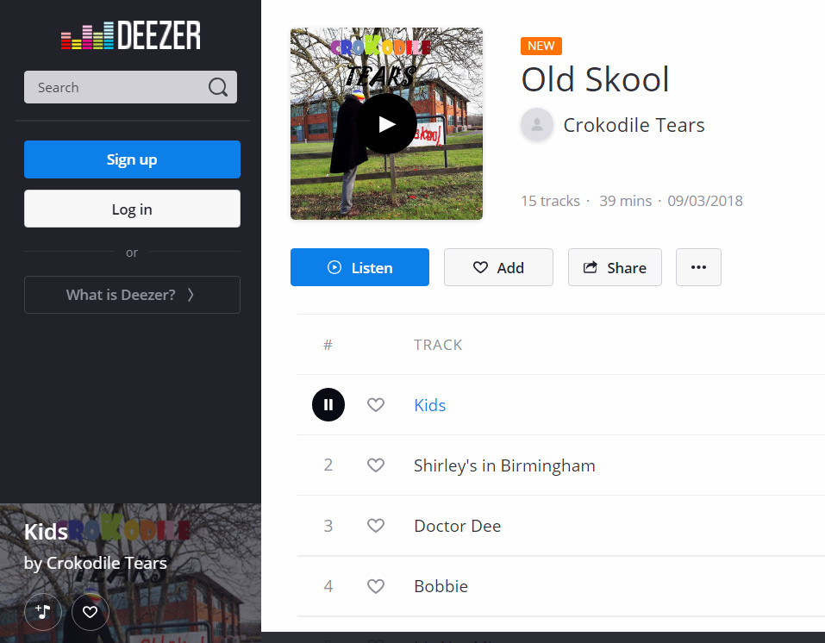
Task: Add current track to playlist icon
Action: (x=42, y=611)
